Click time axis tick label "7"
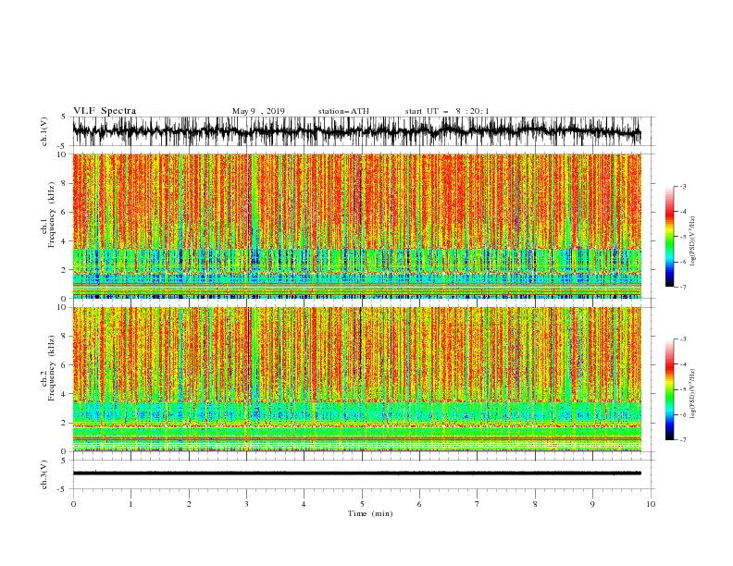This screenshot has width=733, height=566. [x=478, y=504]
